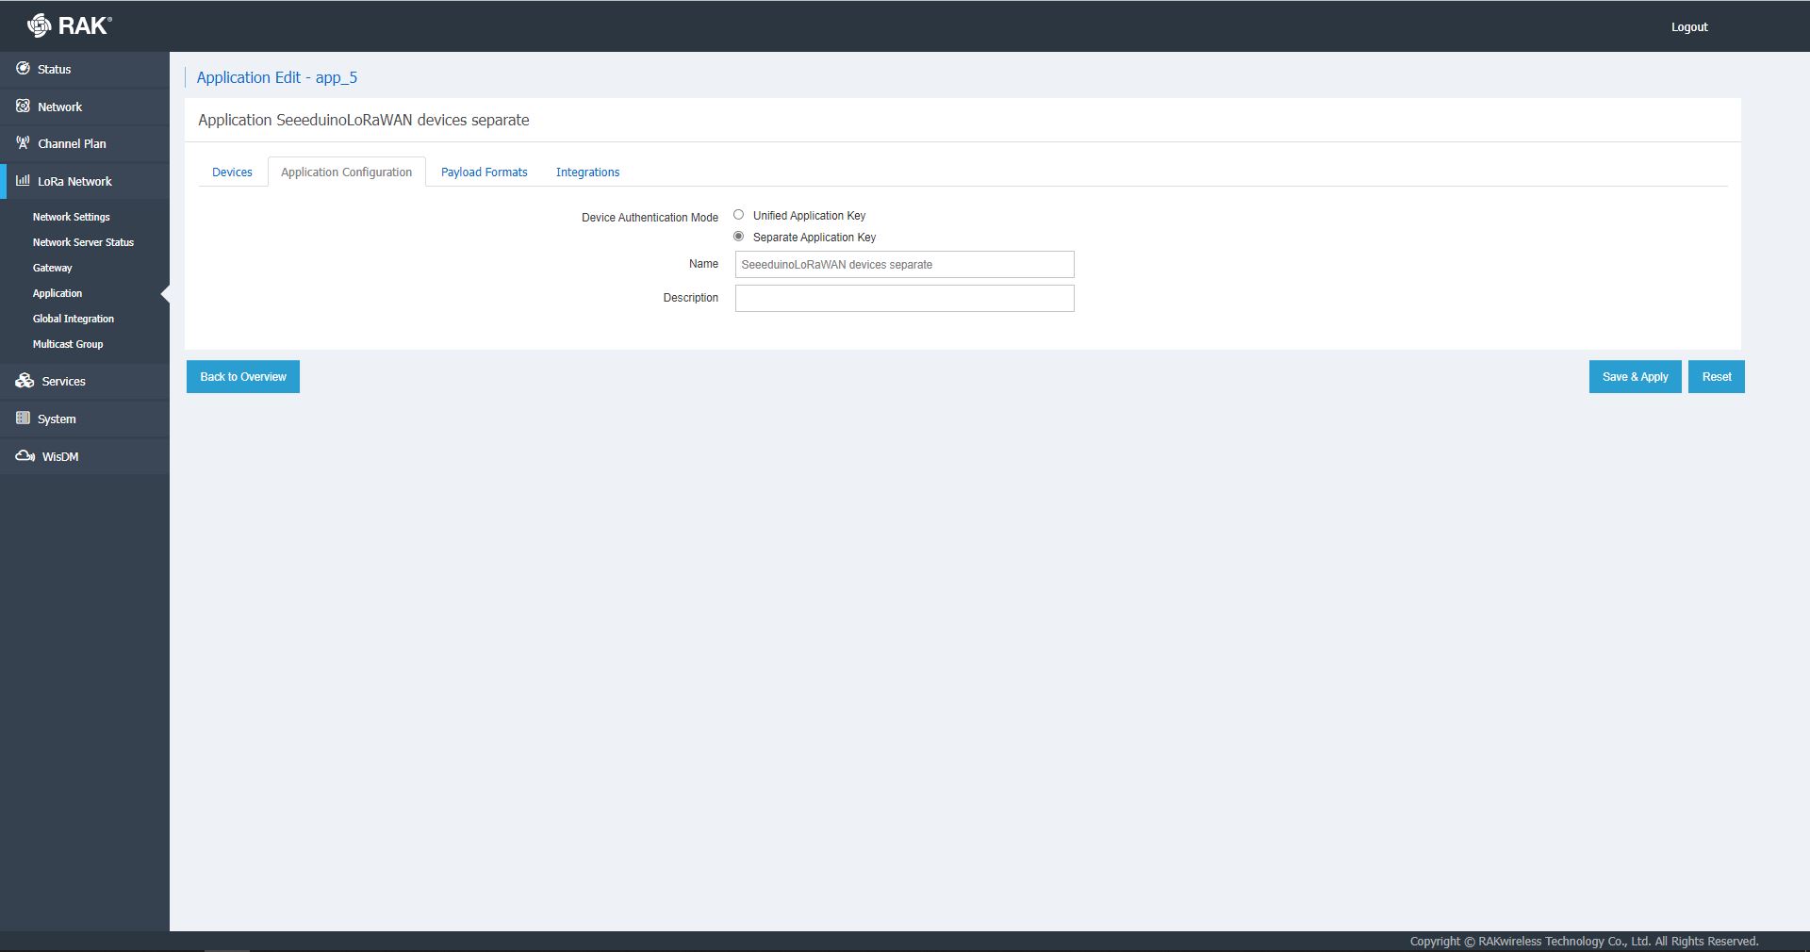Return using Back to Overview button
The height and width of the screenshot is (952, 1810).
pyautogui.click(x=243, y=377)
